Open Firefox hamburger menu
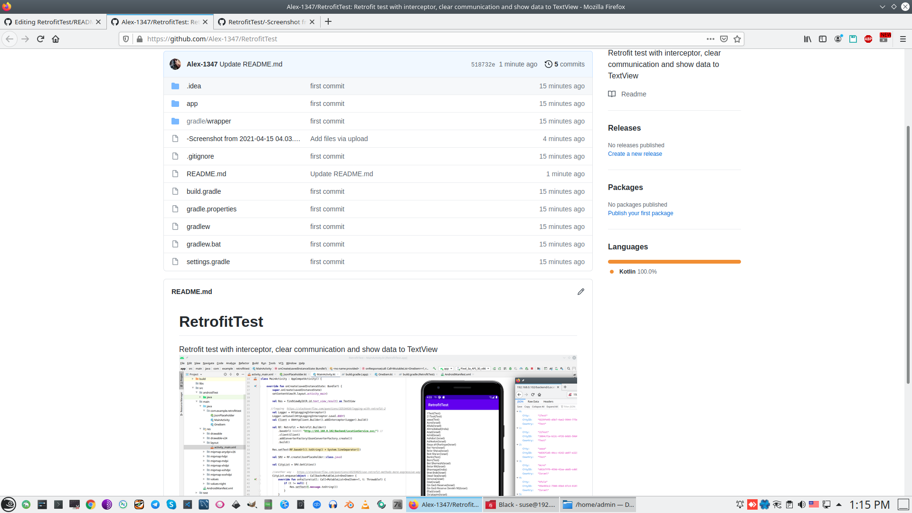The height and width of the screenshot is (513, 912). tap(902, 39)
